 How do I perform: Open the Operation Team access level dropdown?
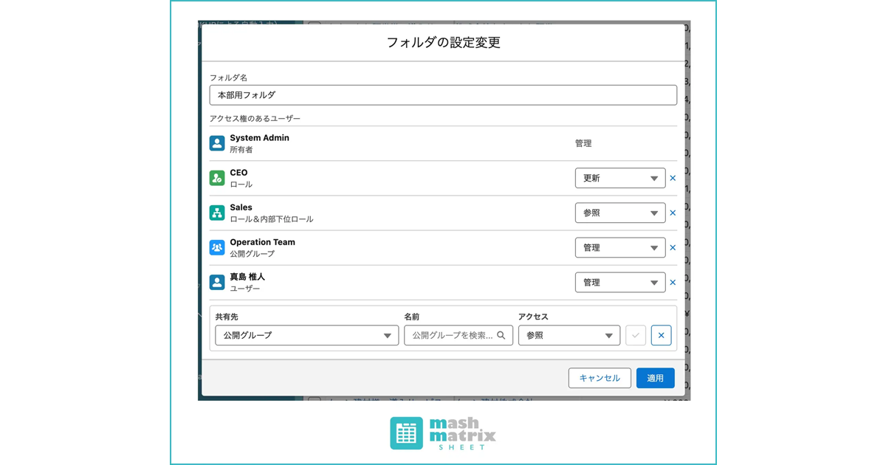tap(619, 247)
